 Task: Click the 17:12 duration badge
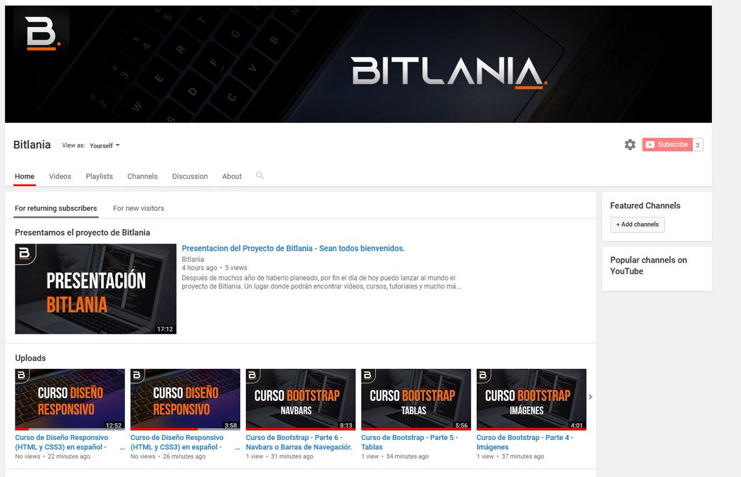(165, 329)
